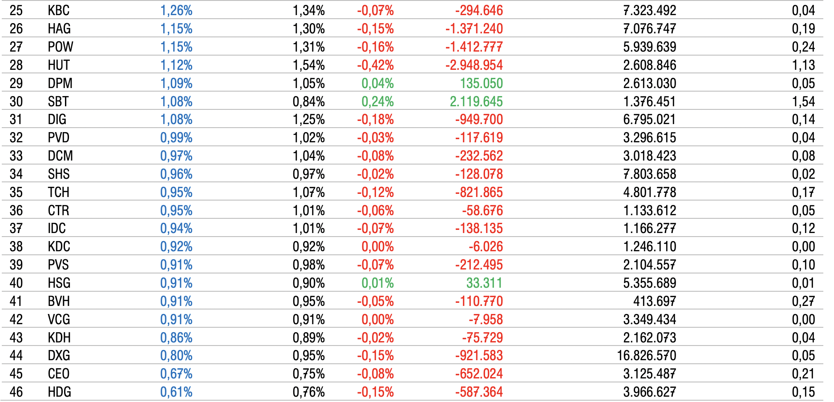Image resolution: width=834 pixels, height=402 pixels.
Task: Click TCH's -821.865 red value
Action: 479,192
